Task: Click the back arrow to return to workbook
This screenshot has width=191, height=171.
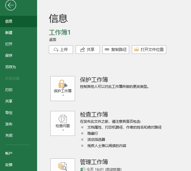Action: click(x=11, y=5)
